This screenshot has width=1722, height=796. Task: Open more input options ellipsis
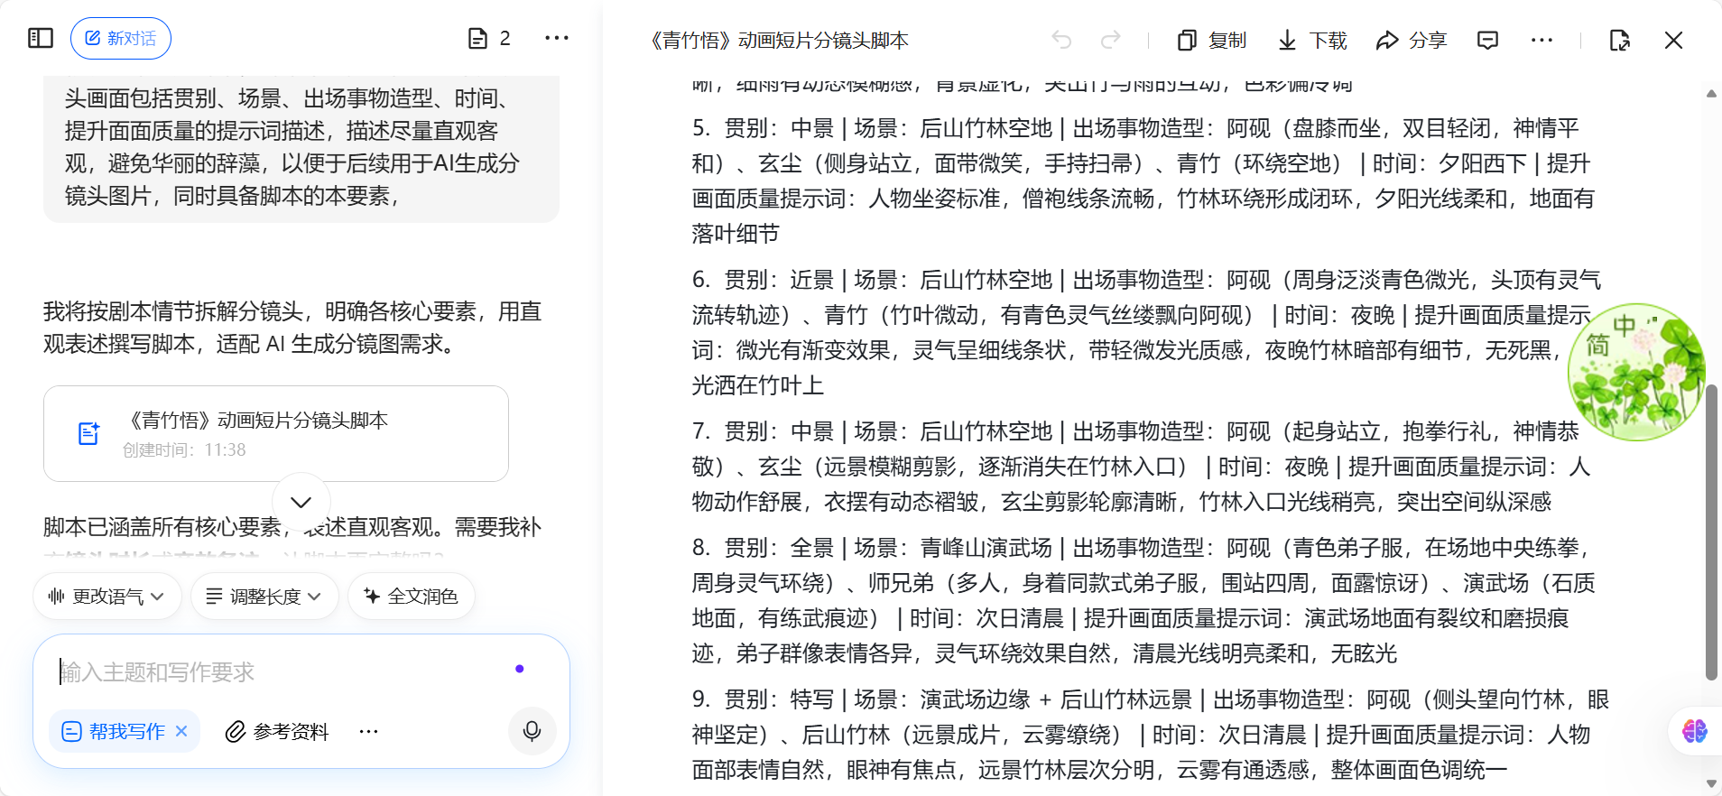(368, 731)
